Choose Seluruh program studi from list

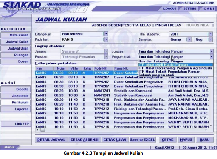tap(175, 75)
